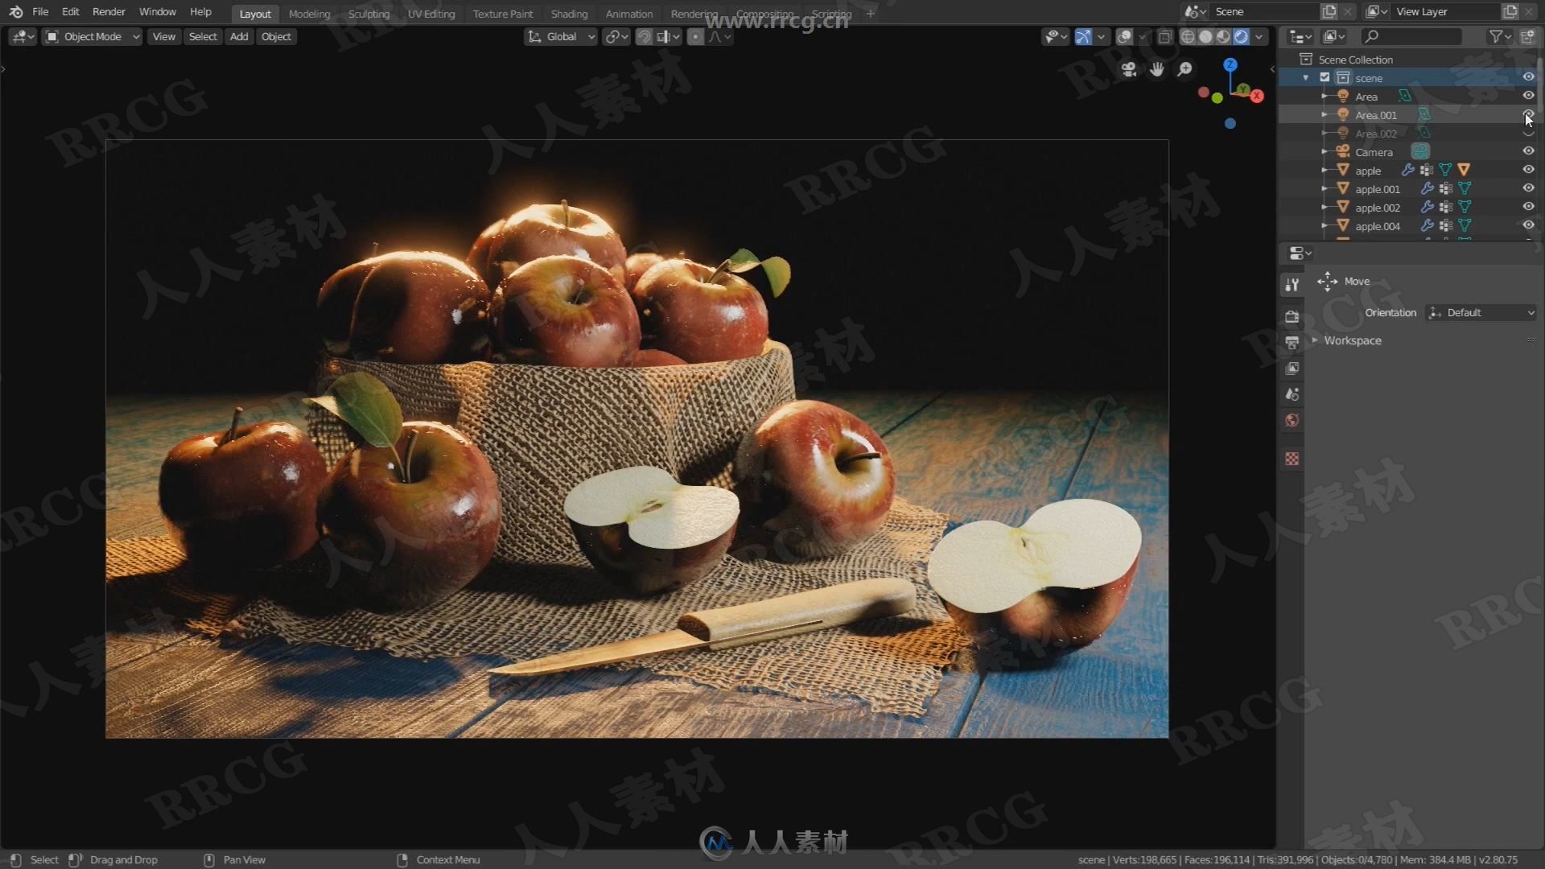Click the Add menu item
The height and width of the screenshot is (869, 1545).
237,35
